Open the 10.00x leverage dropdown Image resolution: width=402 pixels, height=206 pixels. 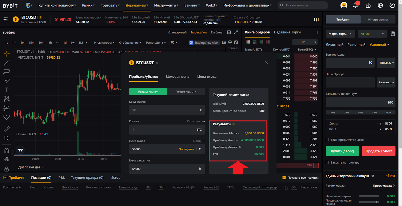[x=372, y=34]
